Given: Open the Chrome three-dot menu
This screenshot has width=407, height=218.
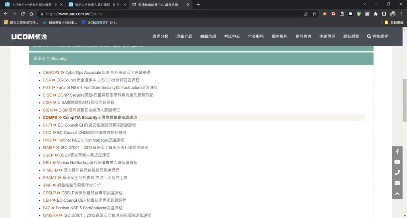Looking at the screenshot, I should coord(401,14).
